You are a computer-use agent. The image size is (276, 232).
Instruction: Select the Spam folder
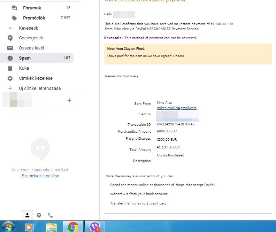tap(37, 58)
